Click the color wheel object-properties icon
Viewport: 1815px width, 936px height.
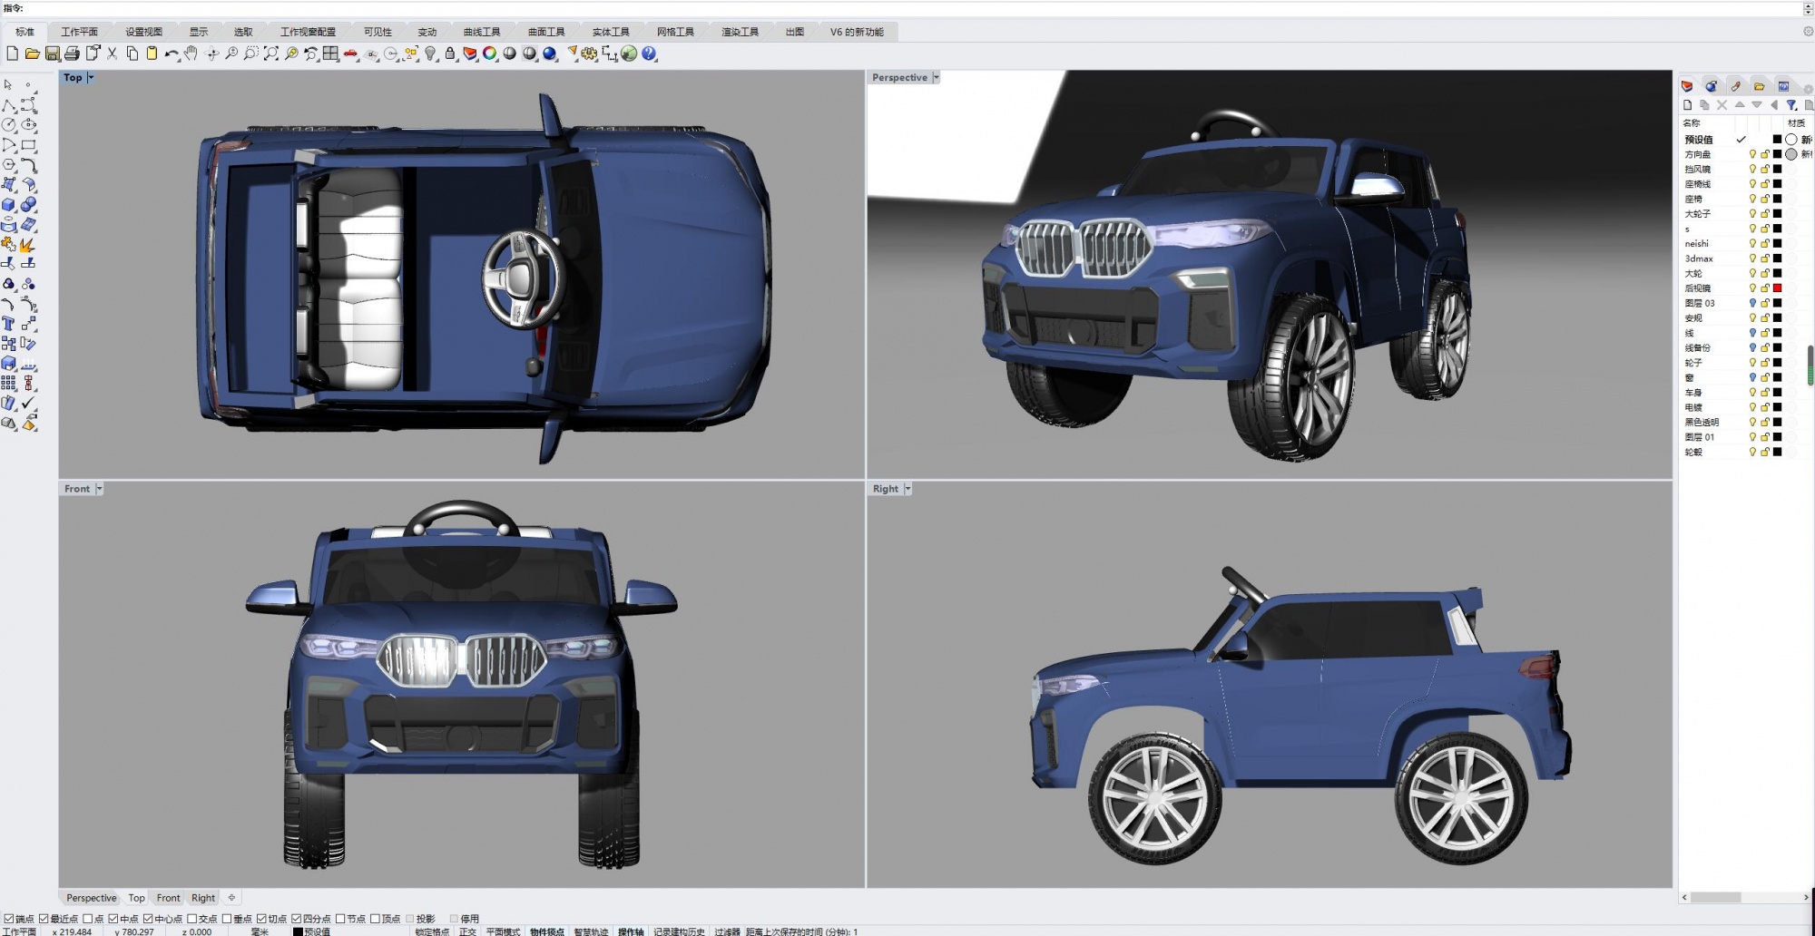click(x=490, y=54)
